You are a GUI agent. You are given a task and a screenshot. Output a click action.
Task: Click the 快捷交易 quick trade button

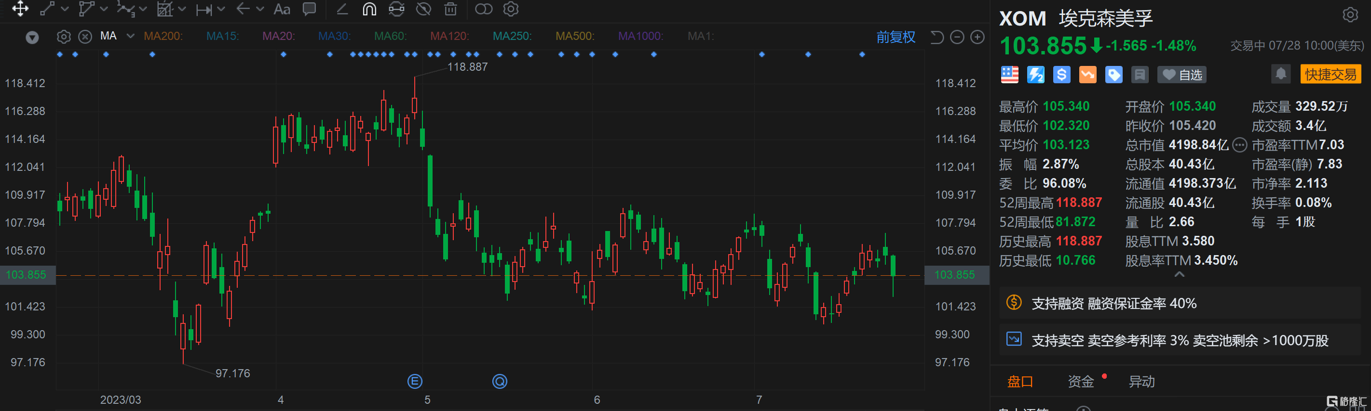[x=1330, y=74]
